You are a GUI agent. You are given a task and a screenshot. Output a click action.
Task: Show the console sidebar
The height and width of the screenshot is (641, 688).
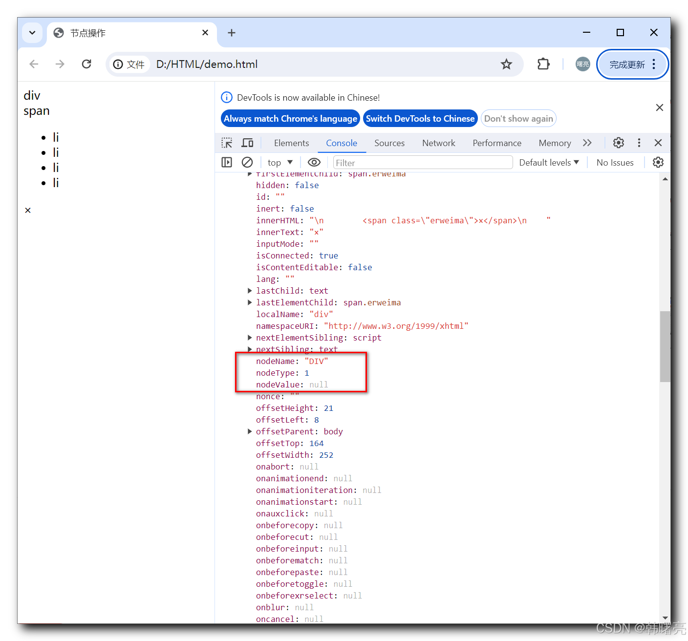227,162
